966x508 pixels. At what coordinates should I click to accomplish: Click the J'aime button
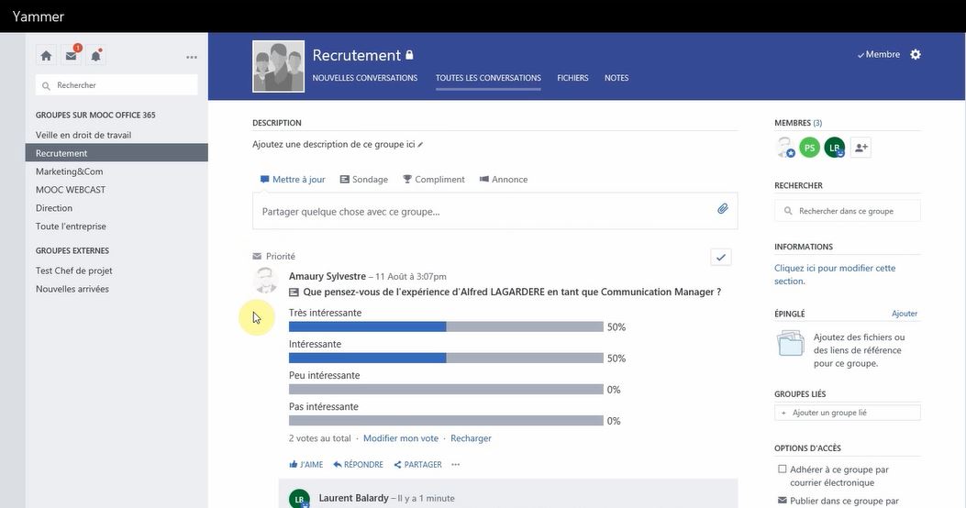306,464
